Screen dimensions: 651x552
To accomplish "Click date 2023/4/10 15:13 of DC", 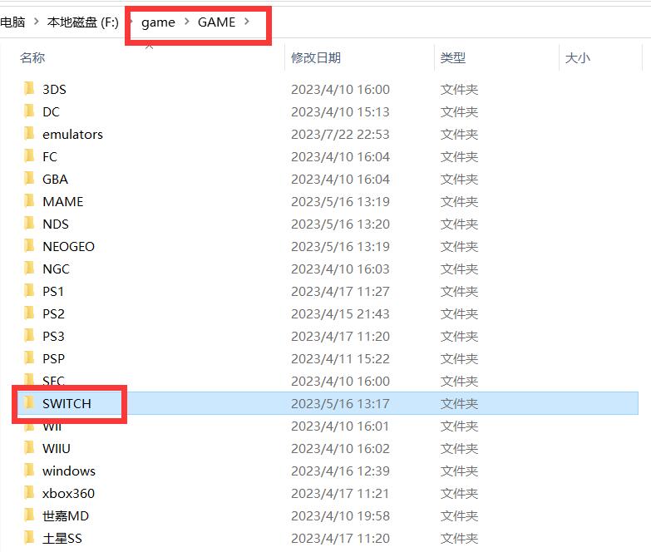I will click(340, 111).
